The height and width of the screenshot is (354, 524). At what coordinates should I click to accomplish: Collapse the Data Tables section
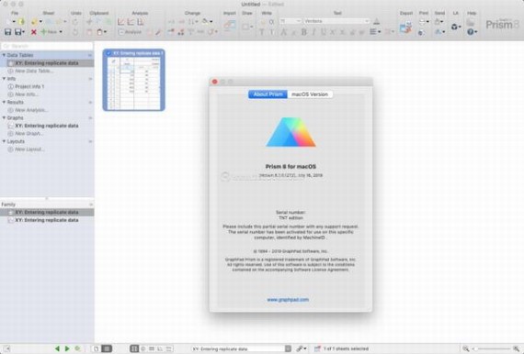4,55
